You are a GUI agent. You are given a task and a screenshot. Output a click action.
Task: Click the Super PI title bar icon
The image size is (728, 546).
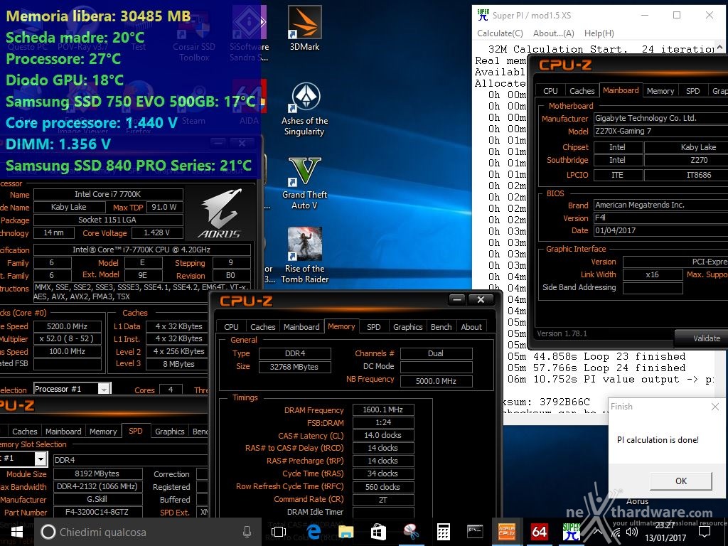[483, 15]
